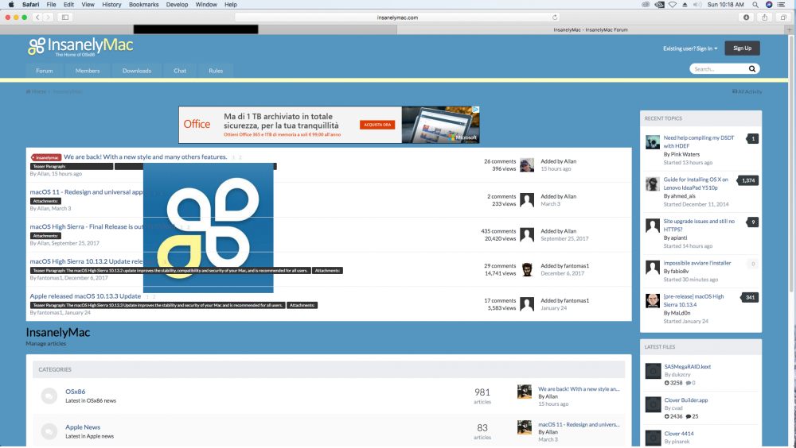Viewport: 796px width, 448px height.
Task: Open Spotlight search in the menu bar
Action: [x=755, y=5]
